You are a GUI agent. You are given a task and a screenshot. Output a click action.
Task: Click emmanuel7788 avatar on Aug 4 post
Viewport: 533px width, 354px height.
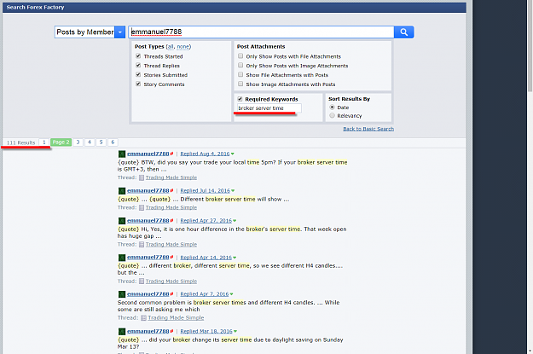click(122, 154)
